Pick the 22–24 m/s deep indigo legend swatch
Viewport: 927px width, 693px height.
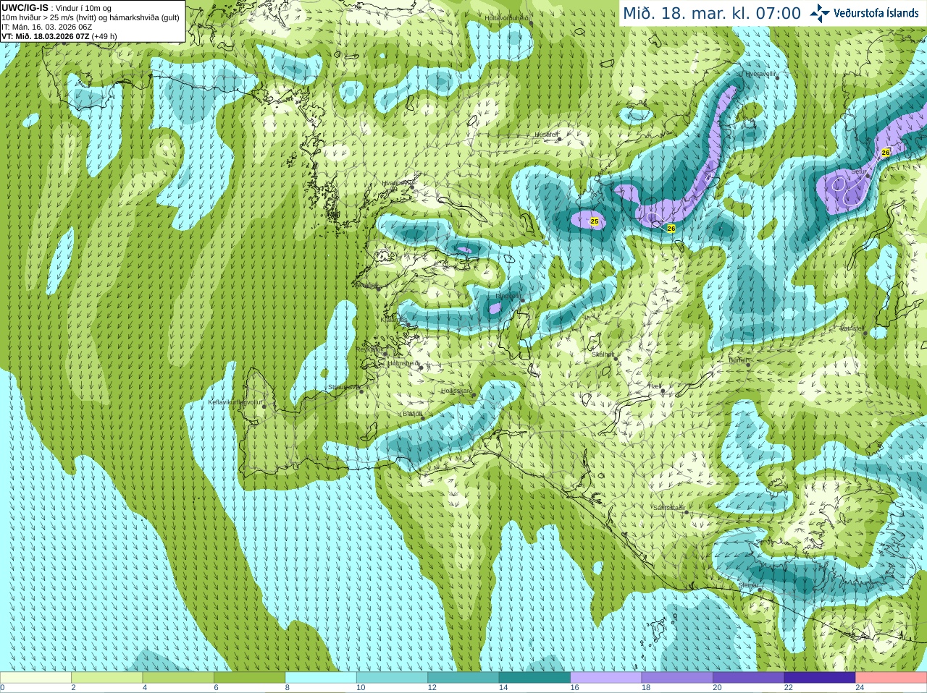click(x=820, y=678)
